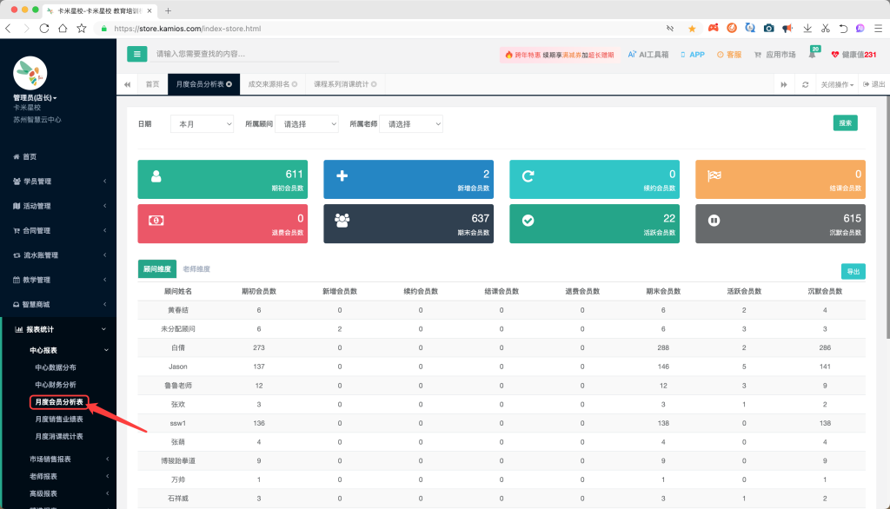
Task: Expand 学员管理 in the sidebar
Action: click(x=58, y=182)
